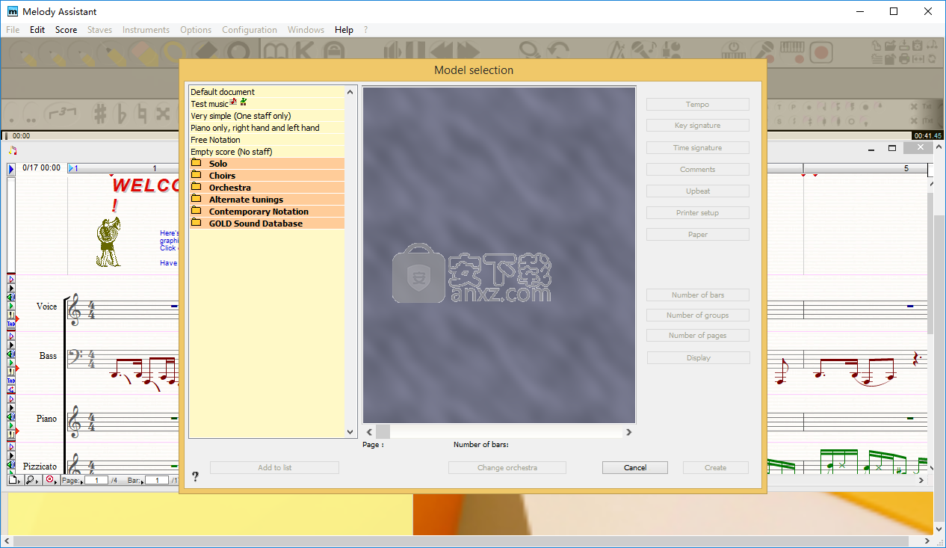The image size is (946, 548).
Task: Open the metronome tool
Action: coord(617,51)
